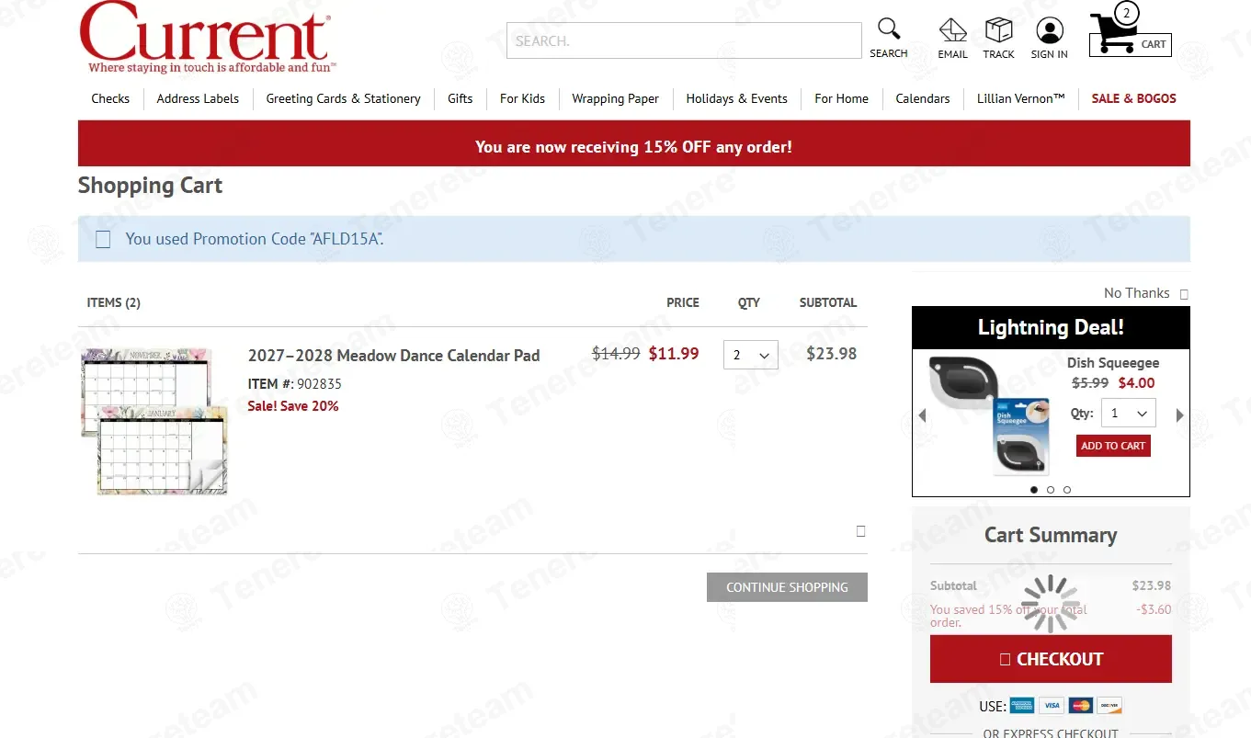This screenshot has width=1251, height=738.
Task: Open Greeting Cards & Stationery menu
Action: coord(343,98)
